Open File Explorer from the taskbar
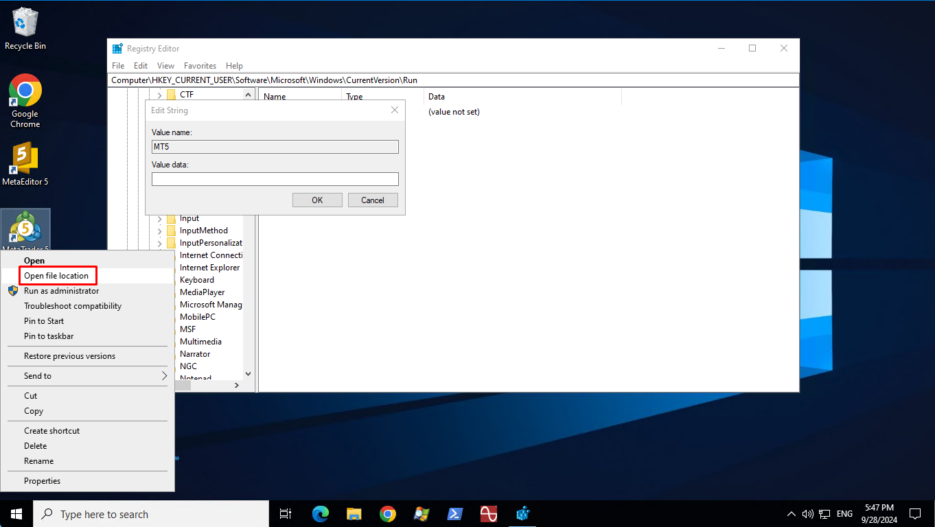935x527 pixels. pos(354,514)
